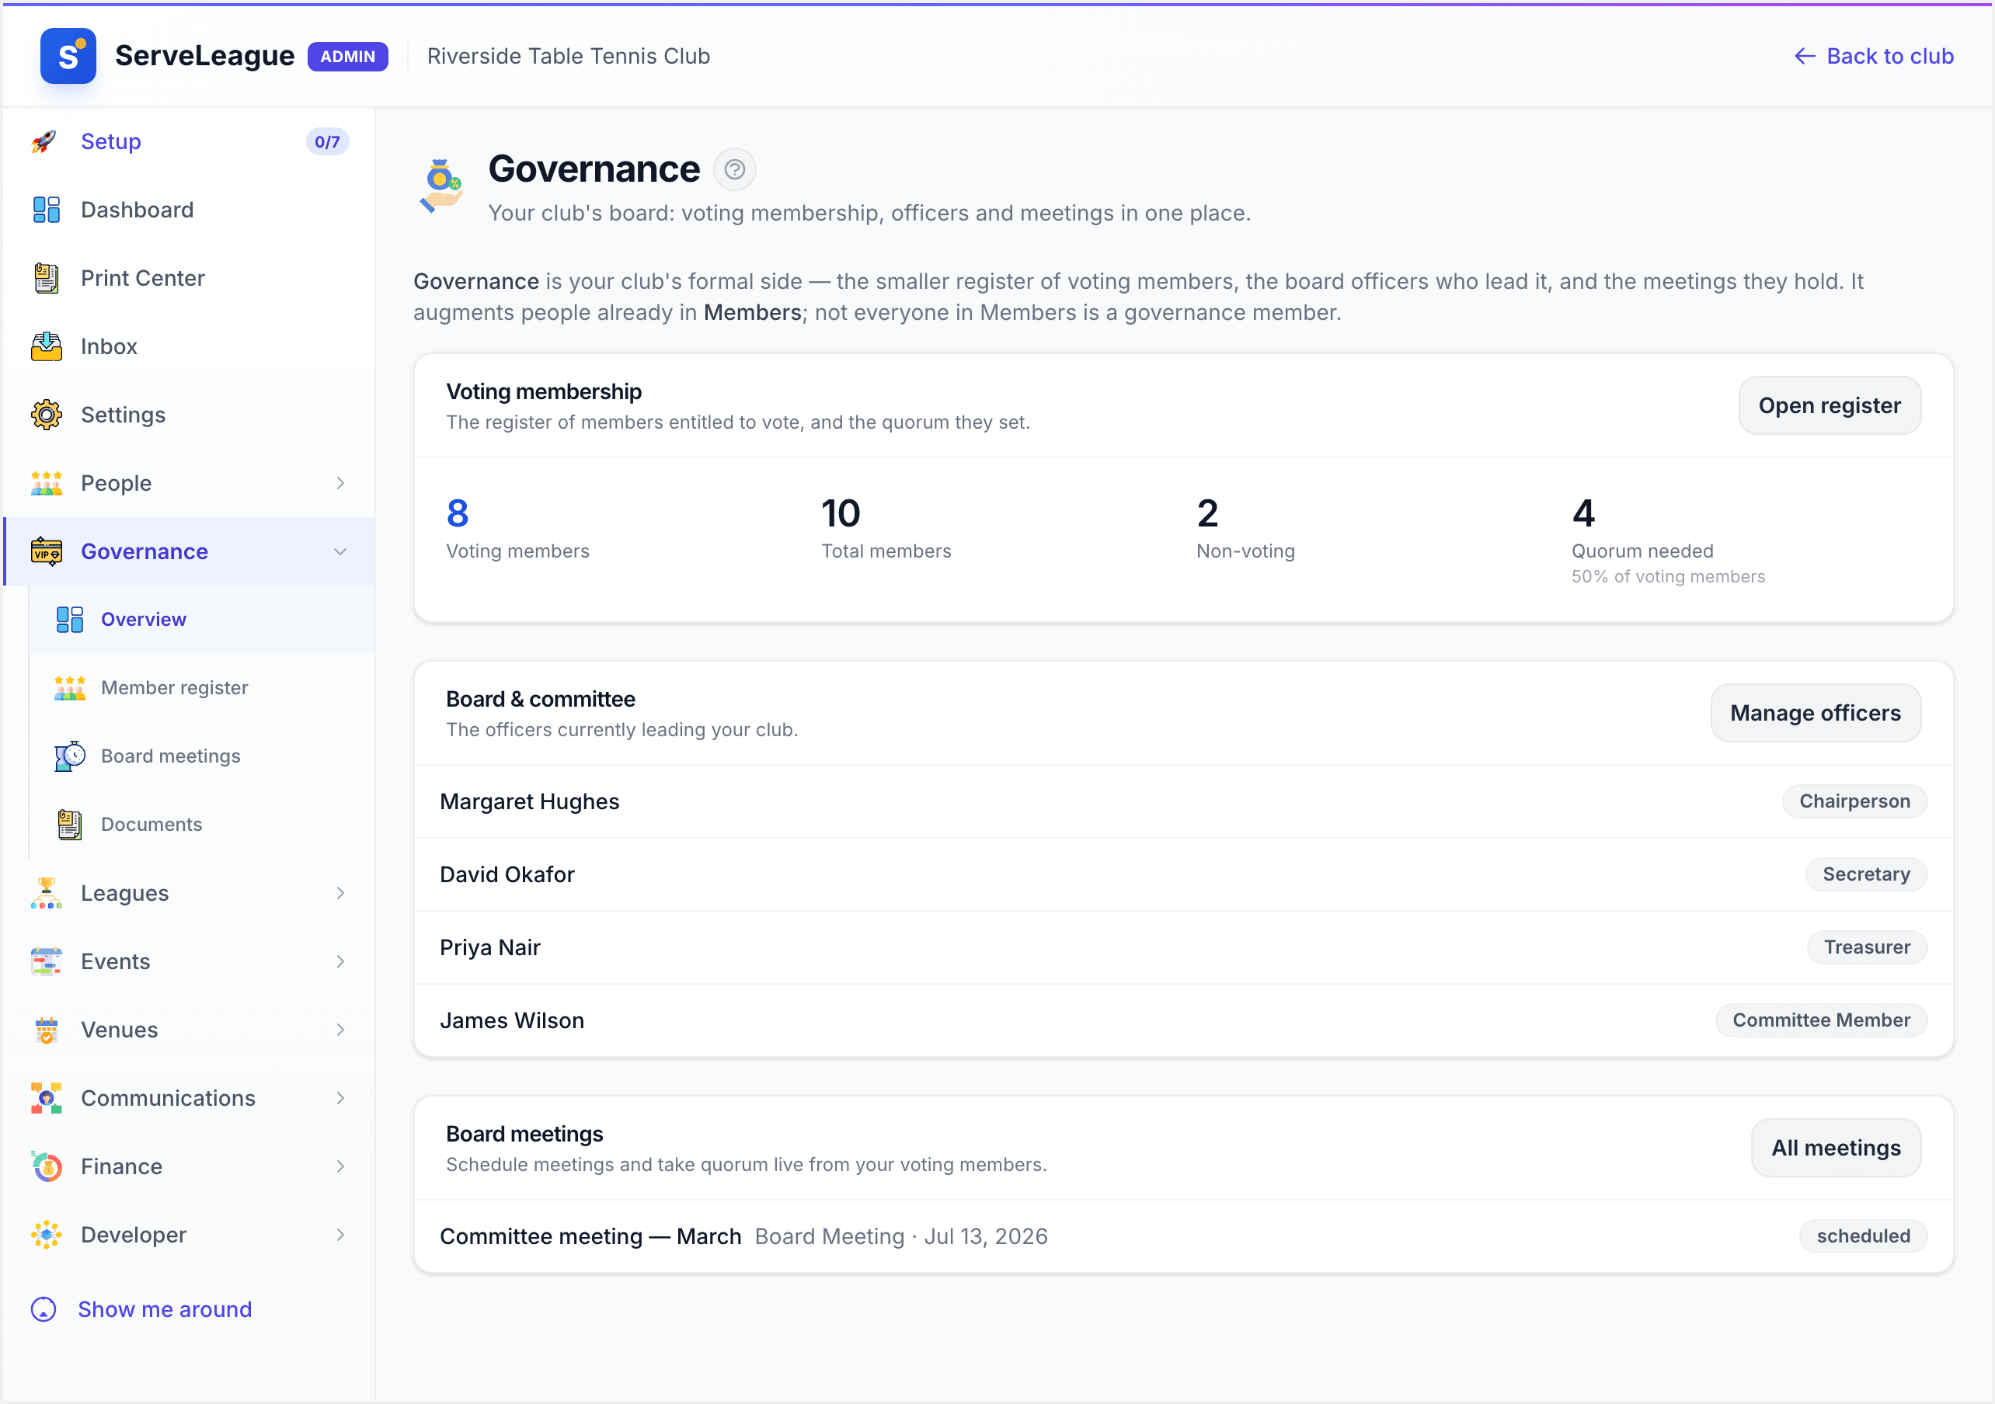Start the Show me around tour
The width and height of the screenshot is (1995, 1404).
click(141, 1309)
